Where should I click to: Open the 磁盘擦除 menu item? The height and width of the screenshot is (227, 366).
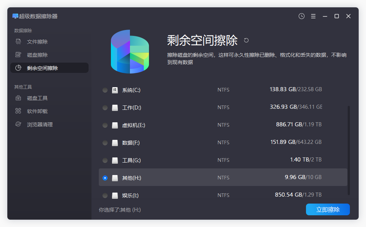49,55
